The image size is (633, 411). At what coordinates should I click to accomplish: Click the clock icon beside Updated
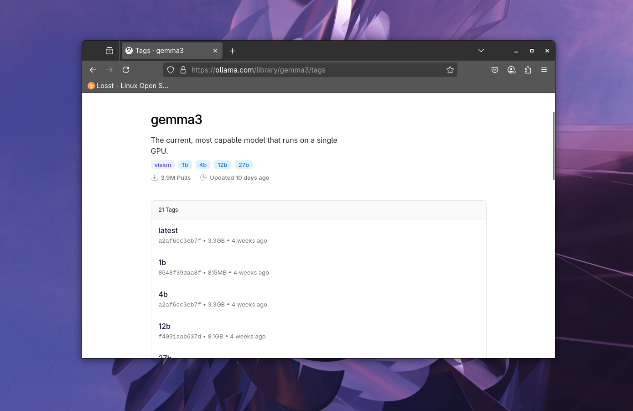pyautogui.click(x=203, y=177)
